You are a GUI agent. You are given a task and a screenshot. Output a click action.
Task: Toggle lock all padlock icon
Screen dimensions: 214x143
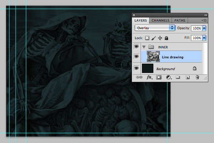pos(166,38)
